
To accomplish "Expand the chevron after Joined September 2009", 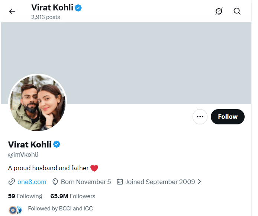I will [199, 182].
